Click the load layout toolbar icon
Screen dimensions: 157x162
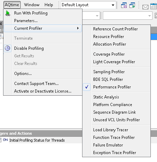(132, 5)
